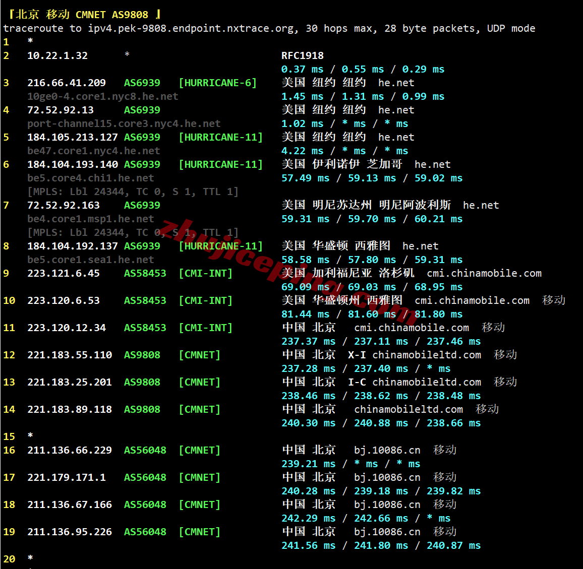Click IP address 221.179.171.1
This screenshot has width=583, height=569.
(67, 478)
